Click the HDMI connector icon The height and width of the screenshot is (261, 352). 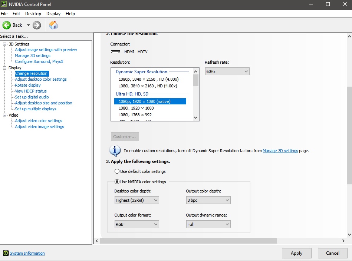coord(115,52)
